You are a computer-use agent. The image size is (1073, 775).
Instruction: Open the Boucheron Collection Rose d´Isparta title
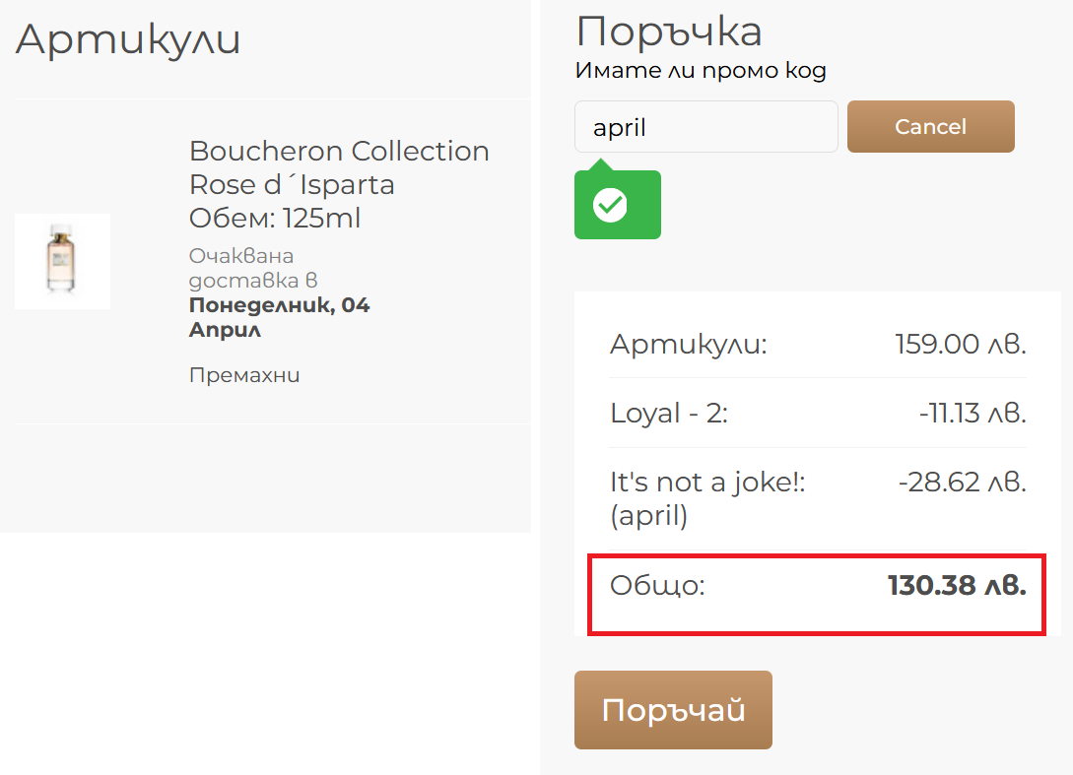click(339, 167)
